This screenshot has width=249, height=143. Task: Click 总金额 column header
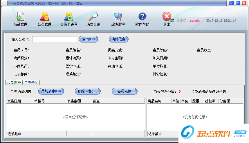pyautogui.click(x=231, y=101)
